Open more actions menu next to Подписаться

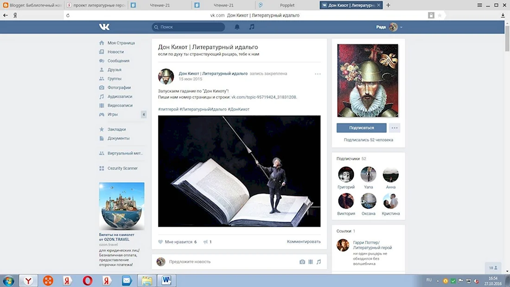[395, 128]
